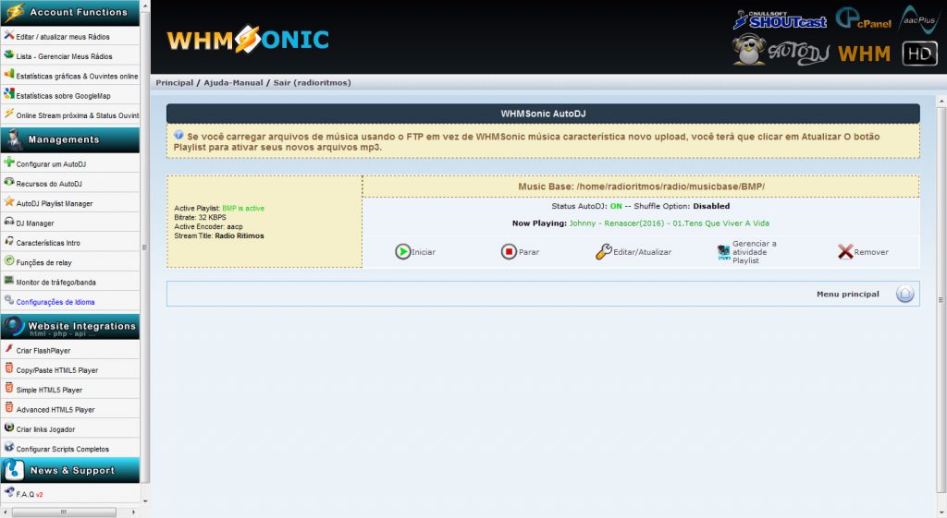Click the icon beside Lista - Gerenciar Meus Rádios
947x518 pixels.
pos(8,54)
